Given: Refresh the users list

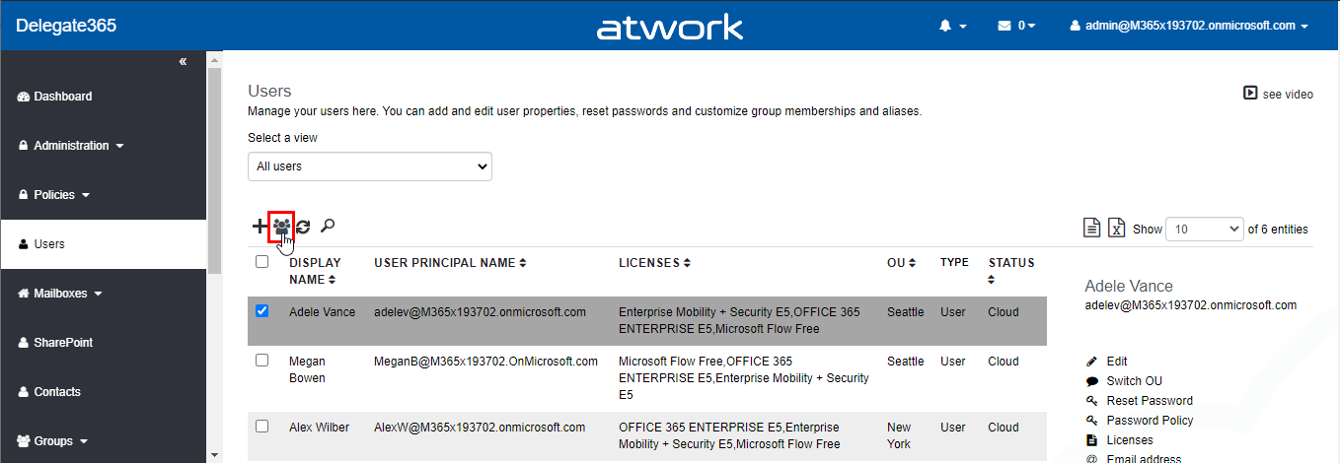Looking at the screenshot, I should click(303, 227).
